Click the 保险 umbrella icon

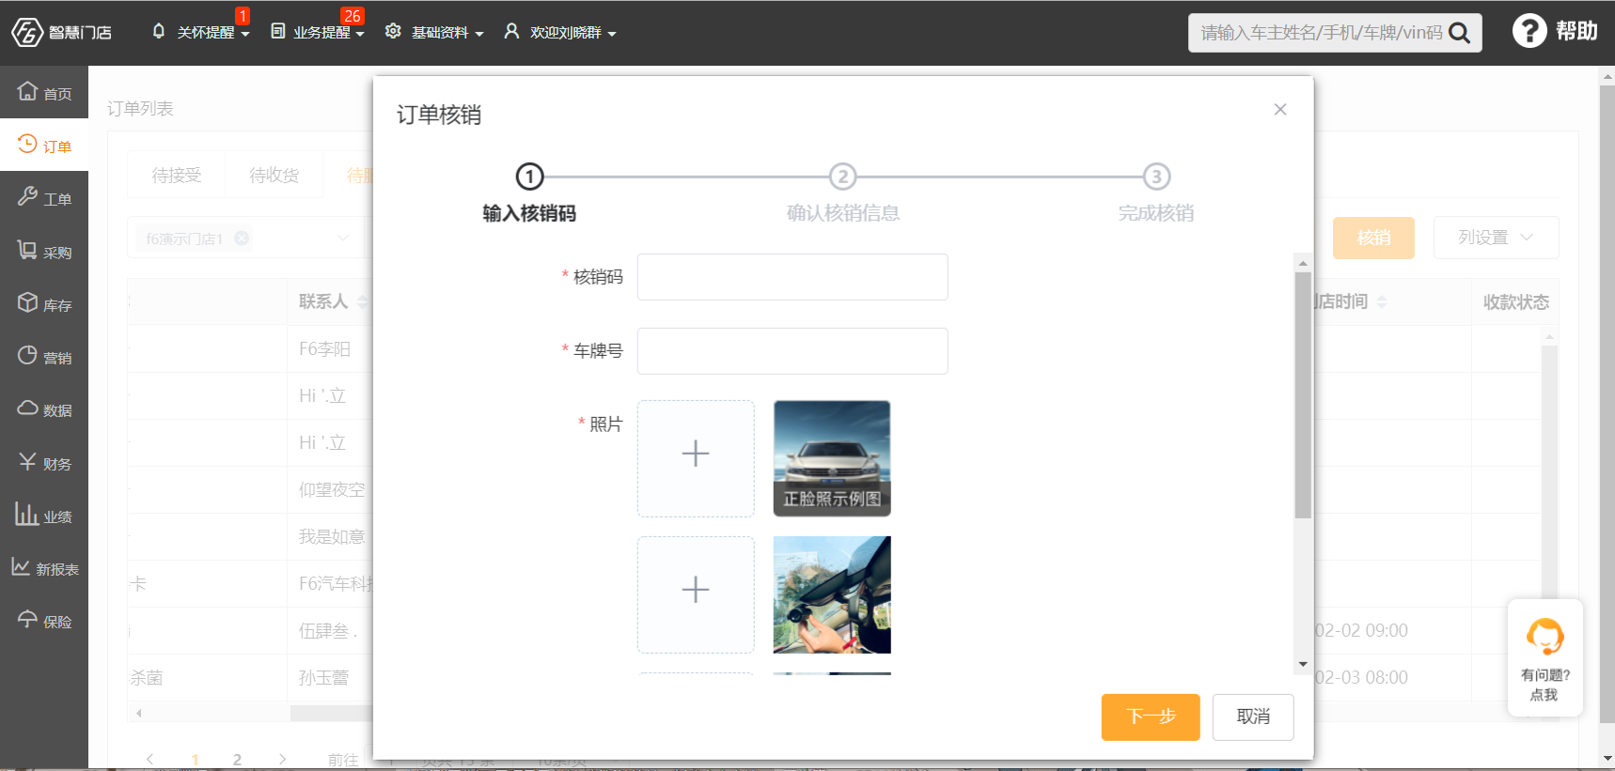click(27, 619)
